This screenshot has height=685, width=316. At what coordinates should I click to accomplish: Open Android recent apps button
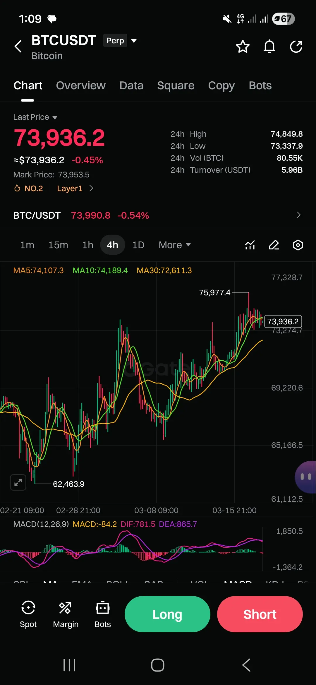click(x=69, y=665)
